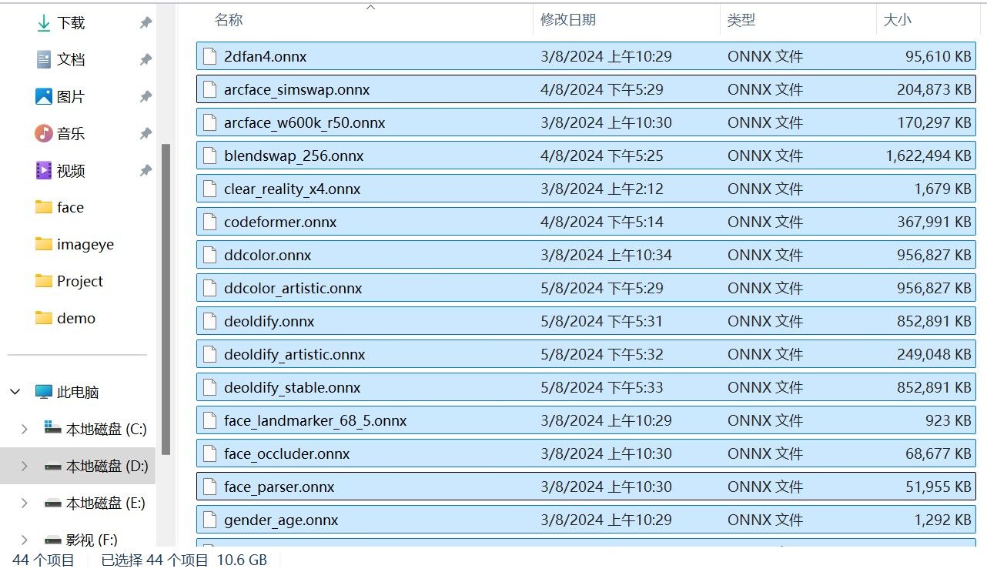This screenshot has height=572, width=987.
Task: Click the imageye folder icon
Action: pos(44,244)
